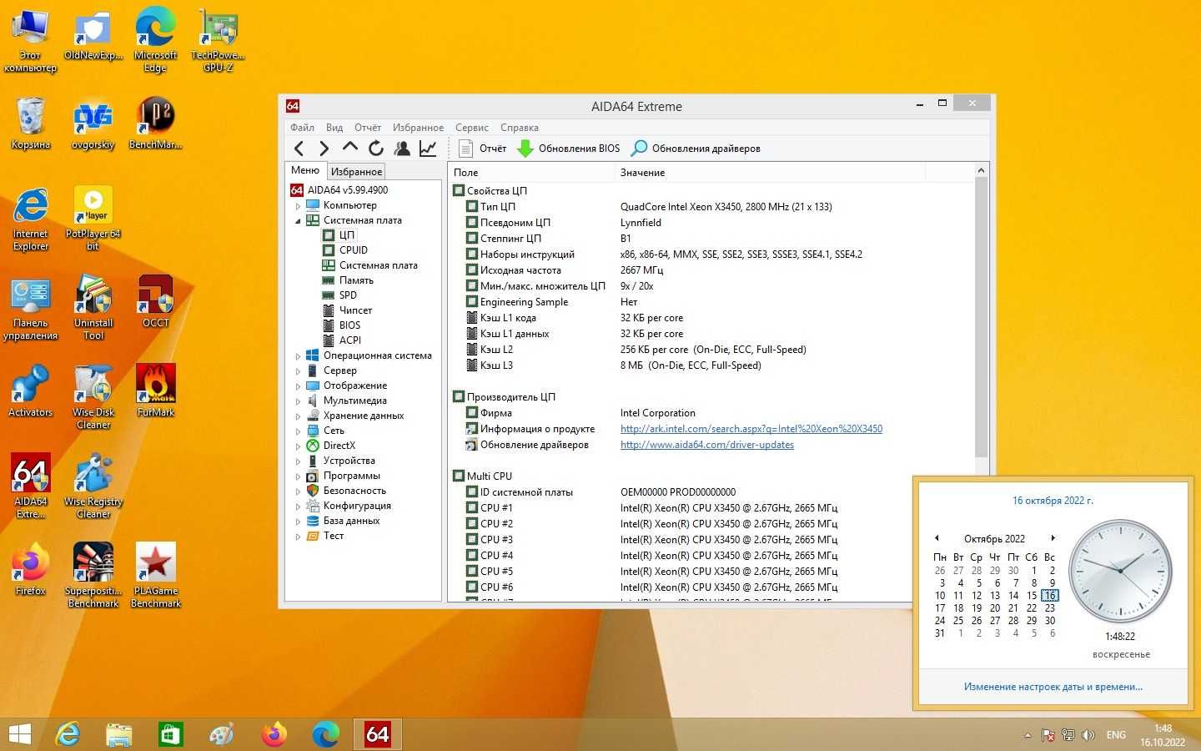Open the Сервис menu

pyautogui.click(x=472, y=128)
